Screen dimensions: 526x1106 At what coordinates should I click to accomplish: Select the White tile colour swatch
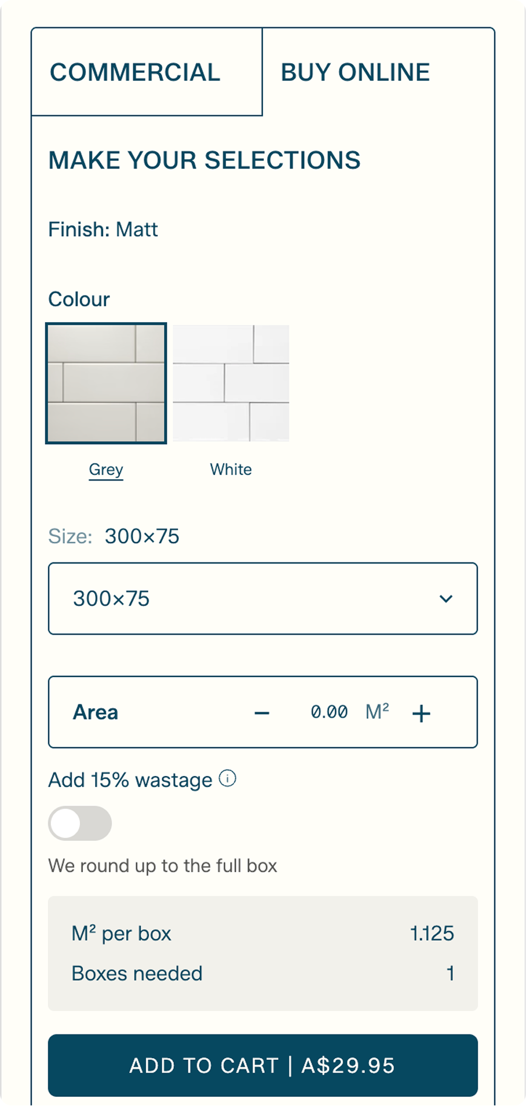tap(231, 383)
